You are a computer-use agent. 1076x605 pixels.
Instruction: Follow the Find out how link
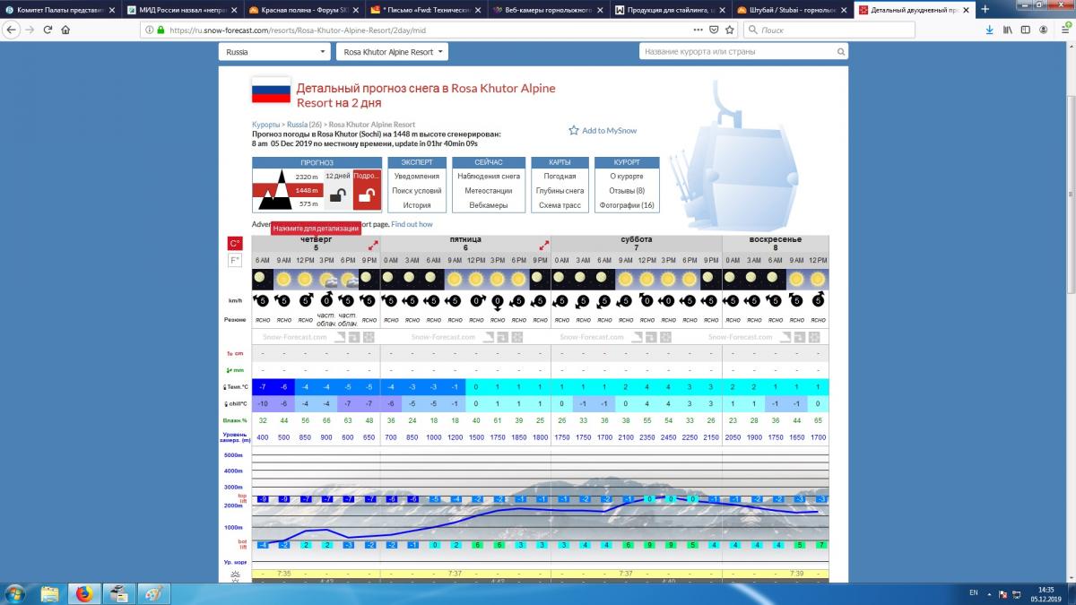click(x=412, y=224)
